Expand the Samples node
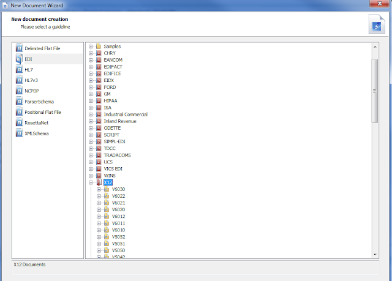Viewport: 392px width, 281px height. [x=91, y=47]
